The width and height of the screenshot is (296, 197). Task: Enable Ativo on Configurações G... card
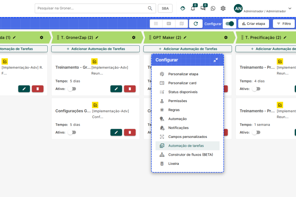(72, 132)
